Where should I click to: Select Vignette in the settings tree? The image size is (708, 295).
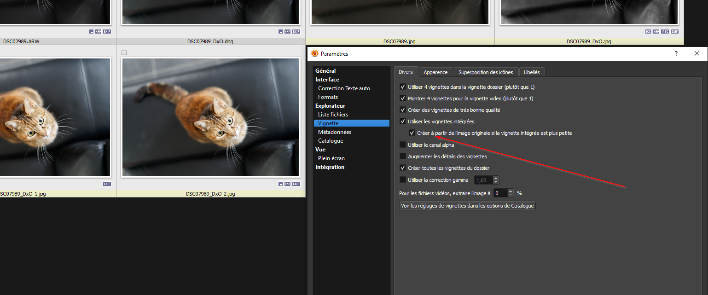352,123
